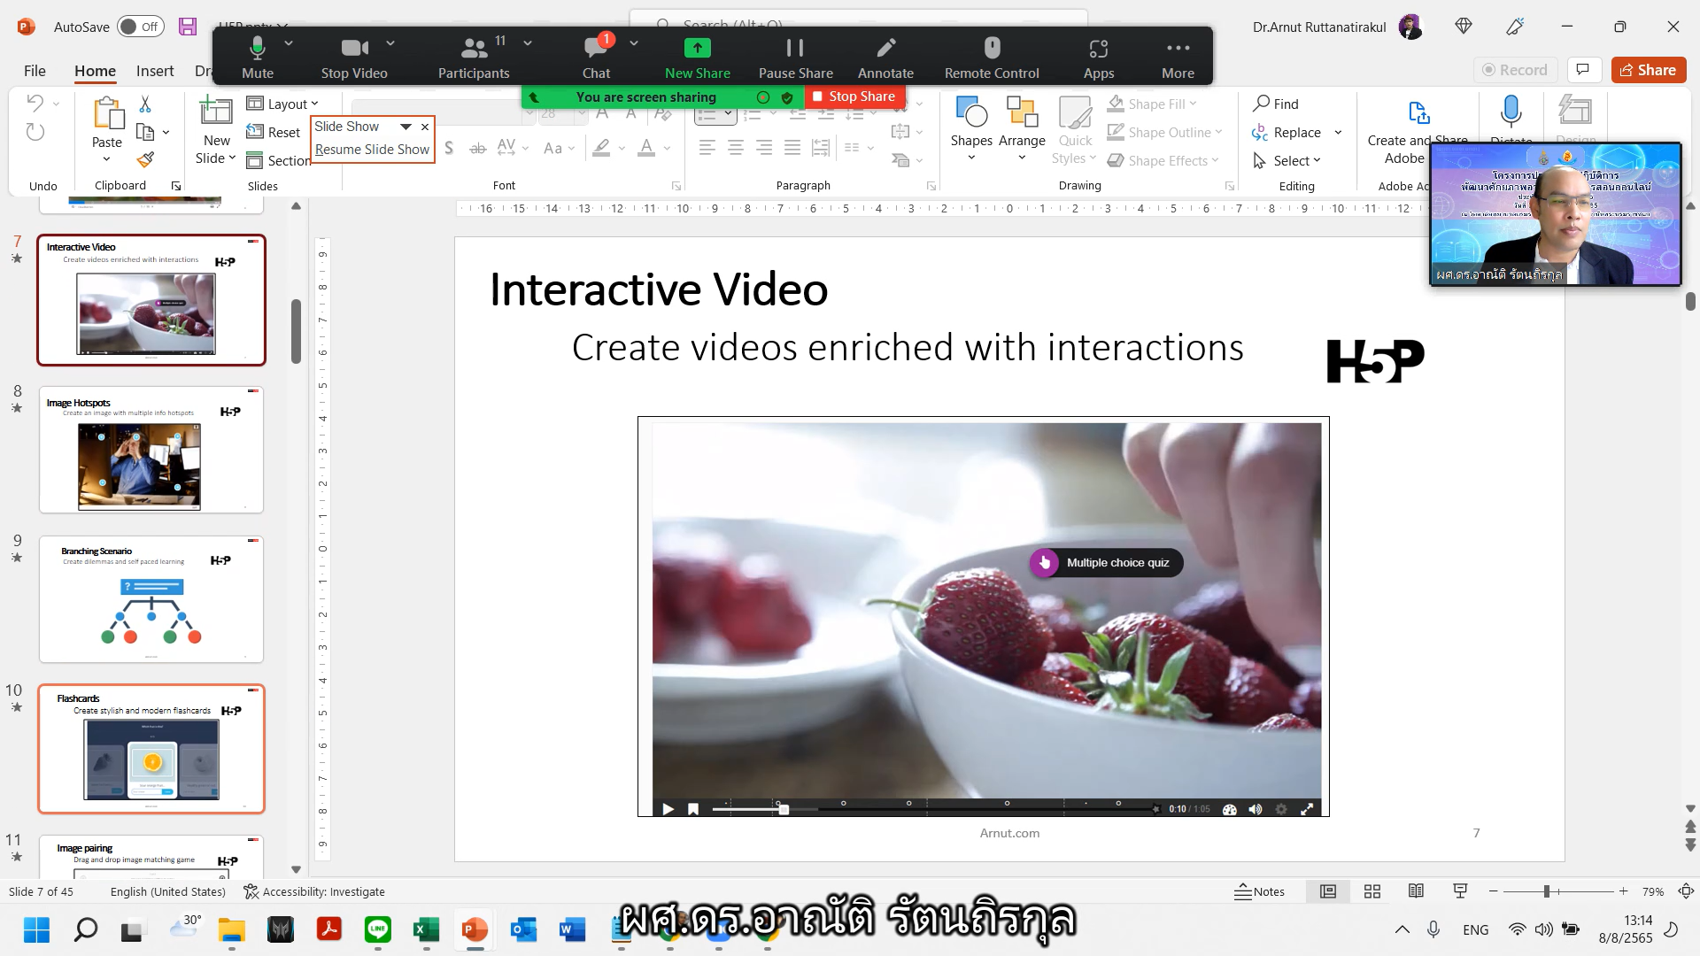This screenshot has height=956, width=1700.
Task: Mute the microphone in the Zoom toolbar
Action: [258, 56]
